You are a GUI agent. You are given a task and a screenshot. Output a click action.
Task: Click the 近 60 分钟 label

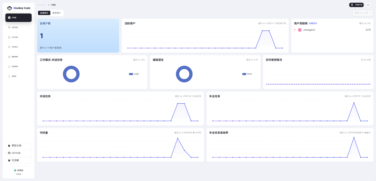coord(366,60)
